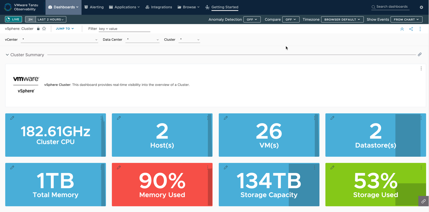Click the floating link button at bottom right

[x=424, y=201]
